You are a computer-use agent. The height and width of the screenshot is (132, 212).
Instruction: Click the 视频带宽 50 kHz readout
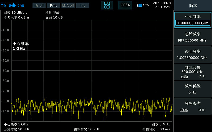click(x=87, y=129)
